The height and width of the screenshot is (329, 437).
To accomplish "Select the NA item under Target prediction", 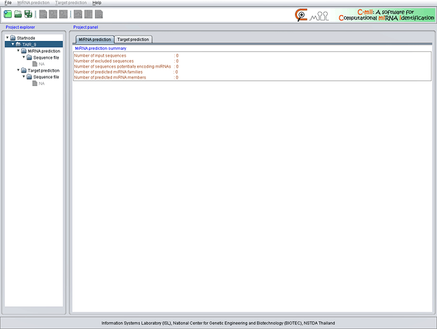I will [x=42, y=83].
